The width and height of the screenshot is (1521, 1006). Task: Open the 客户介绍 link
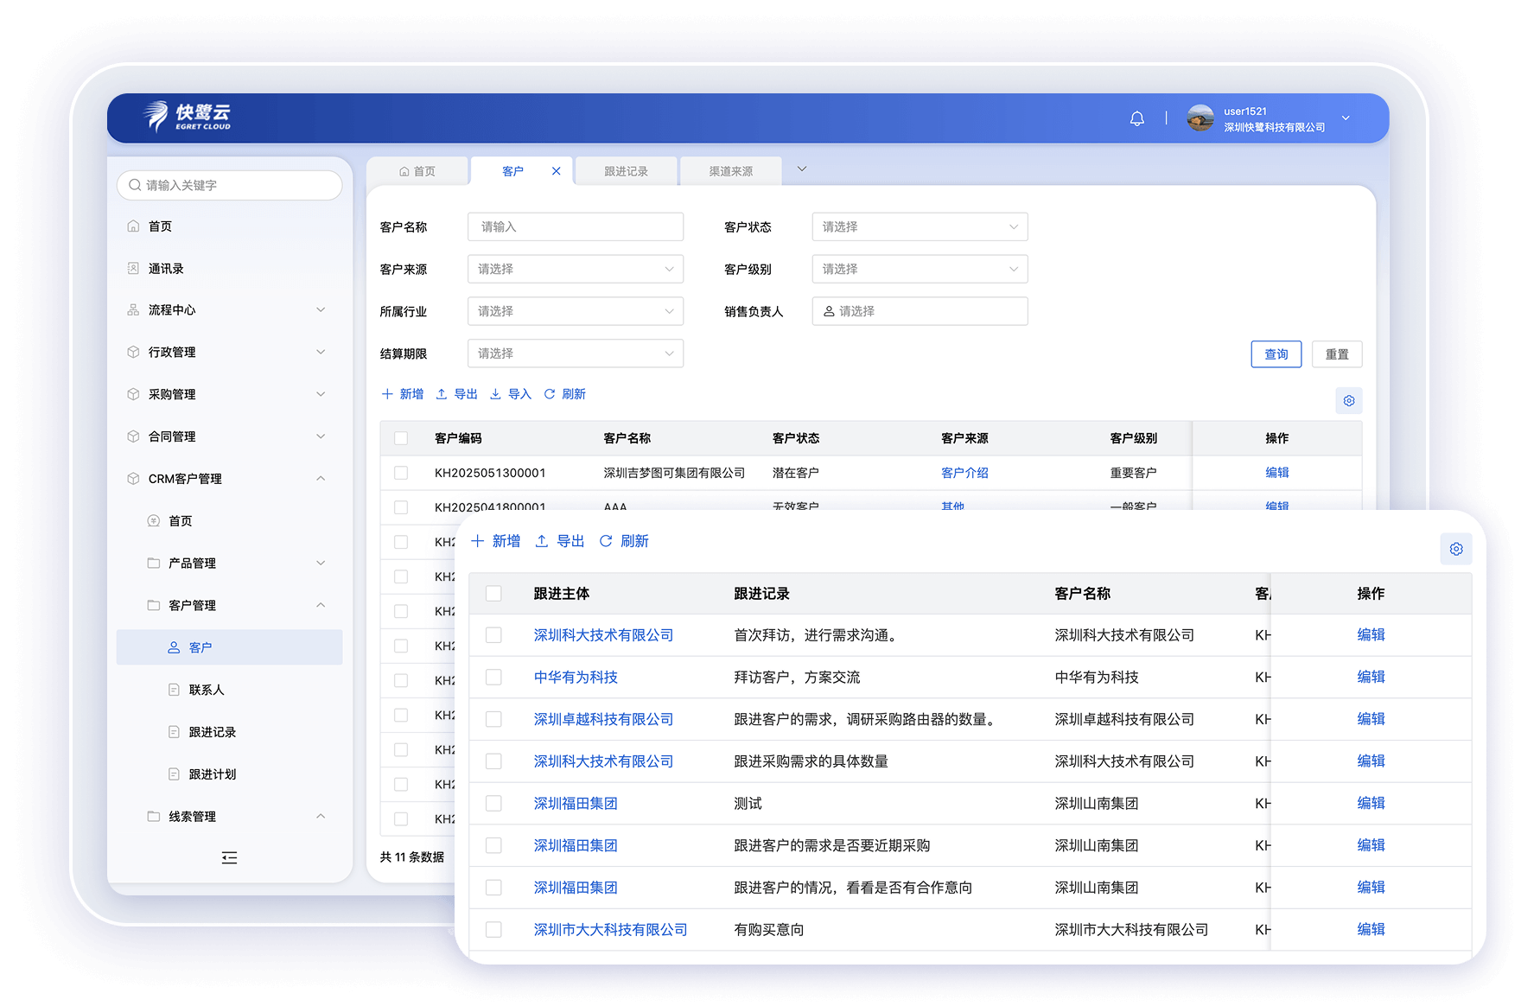click(x=964, y=473)
